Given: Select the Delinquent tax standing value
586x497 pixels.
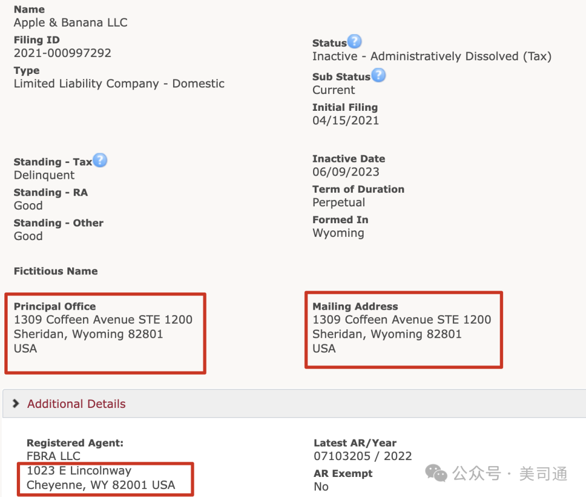Looking at the screenshot, I should click(44, 175).
